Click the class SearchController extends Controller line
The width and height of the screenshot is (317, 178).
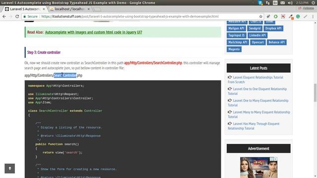pos(65,111)
